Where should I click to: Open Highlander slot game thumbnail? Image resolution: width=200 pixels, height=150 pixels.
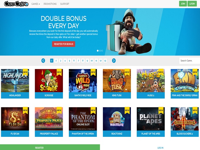(x=15, y=81)
